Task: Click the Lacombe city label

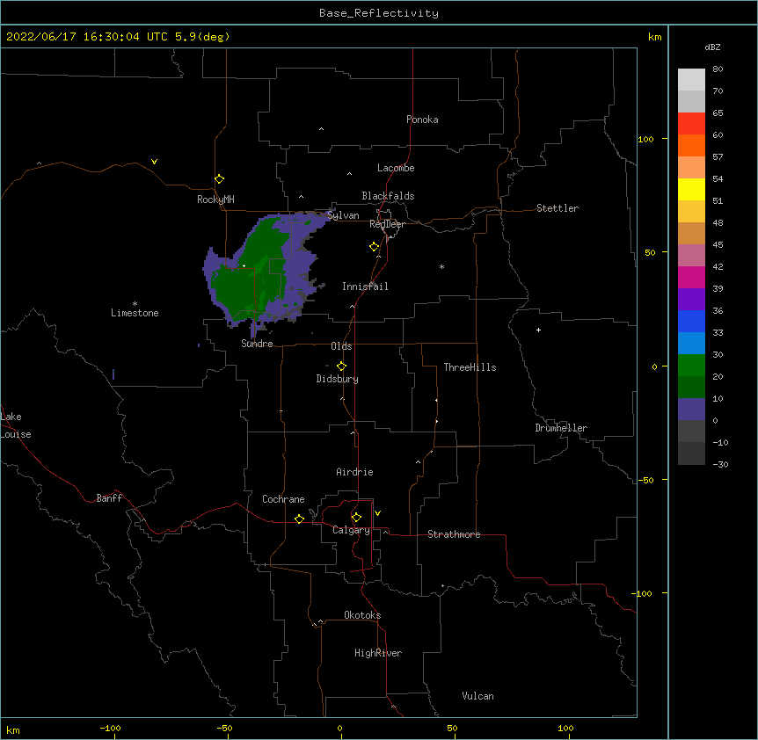Action: point(396,168)
